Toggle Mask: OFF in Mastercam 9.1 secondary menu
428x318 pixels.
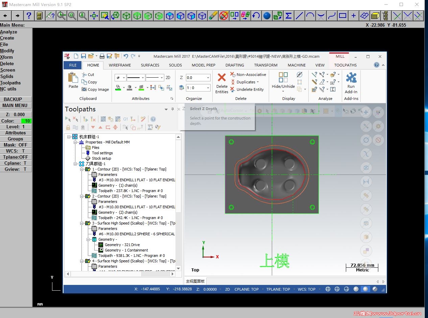(16, 145)
